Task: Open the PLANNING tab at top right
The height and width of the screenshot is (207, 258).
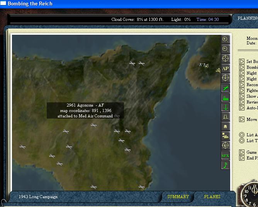Action: pyautogui.click(x=248, y=18)
